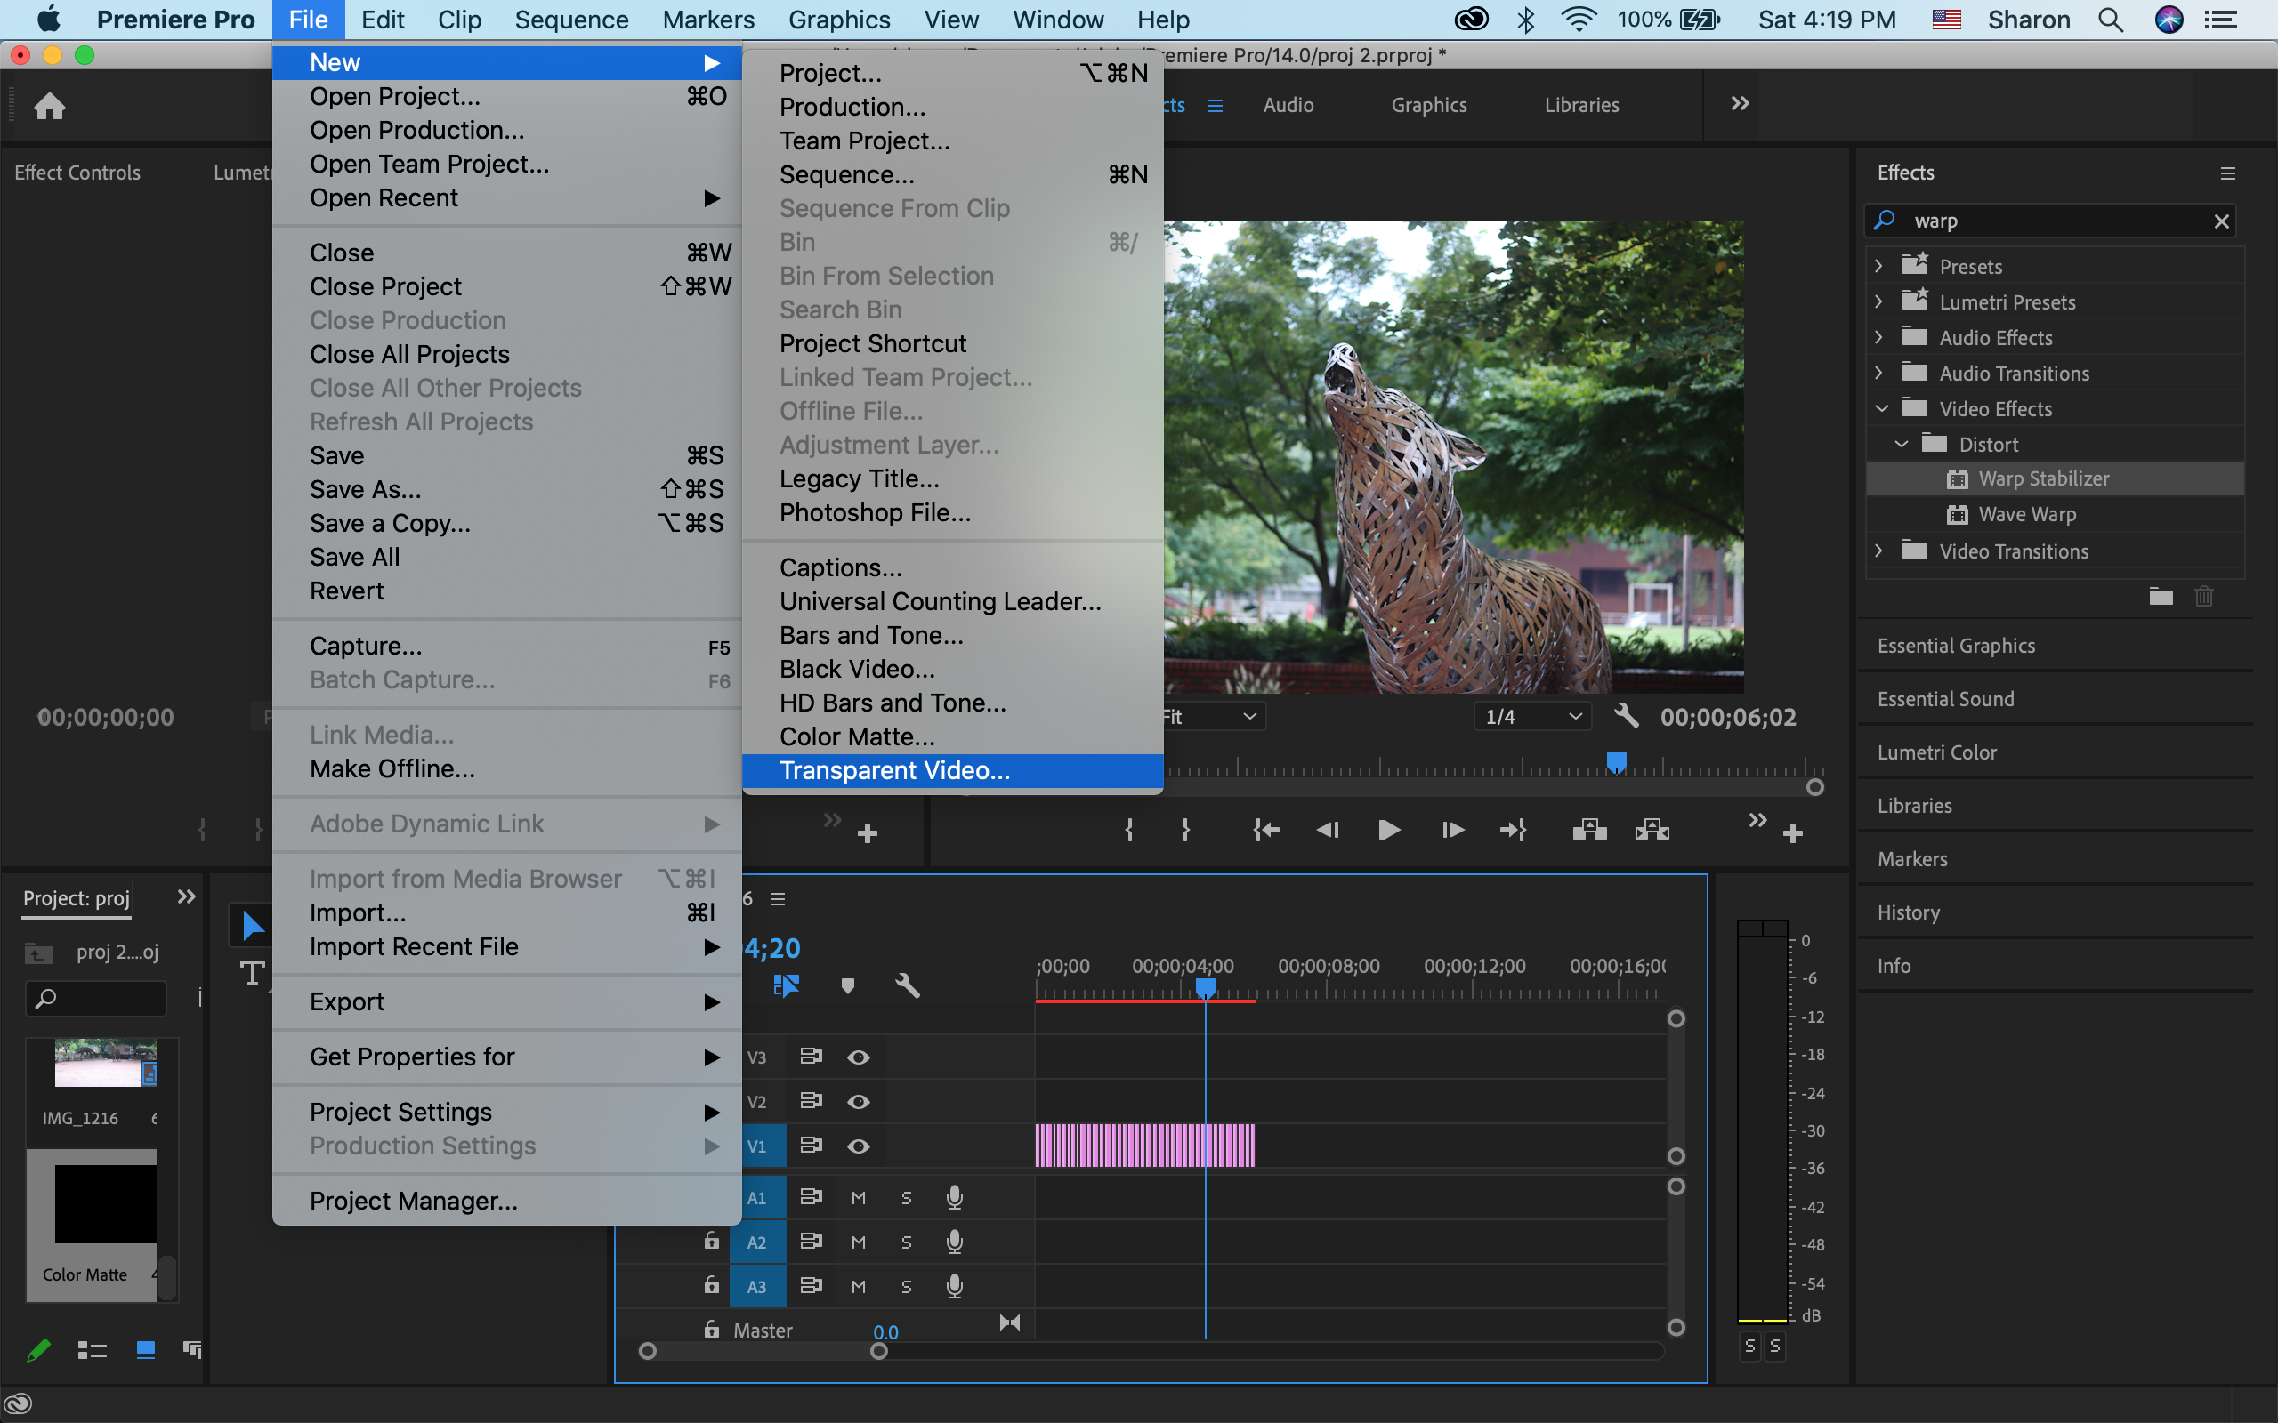The width and height of the screenshot is (2278, 1423).
Task: Collapse the Distort effects folder
Action: 1901,443
